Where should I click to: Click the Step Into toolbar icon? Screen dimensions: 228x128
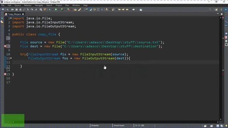28,10
